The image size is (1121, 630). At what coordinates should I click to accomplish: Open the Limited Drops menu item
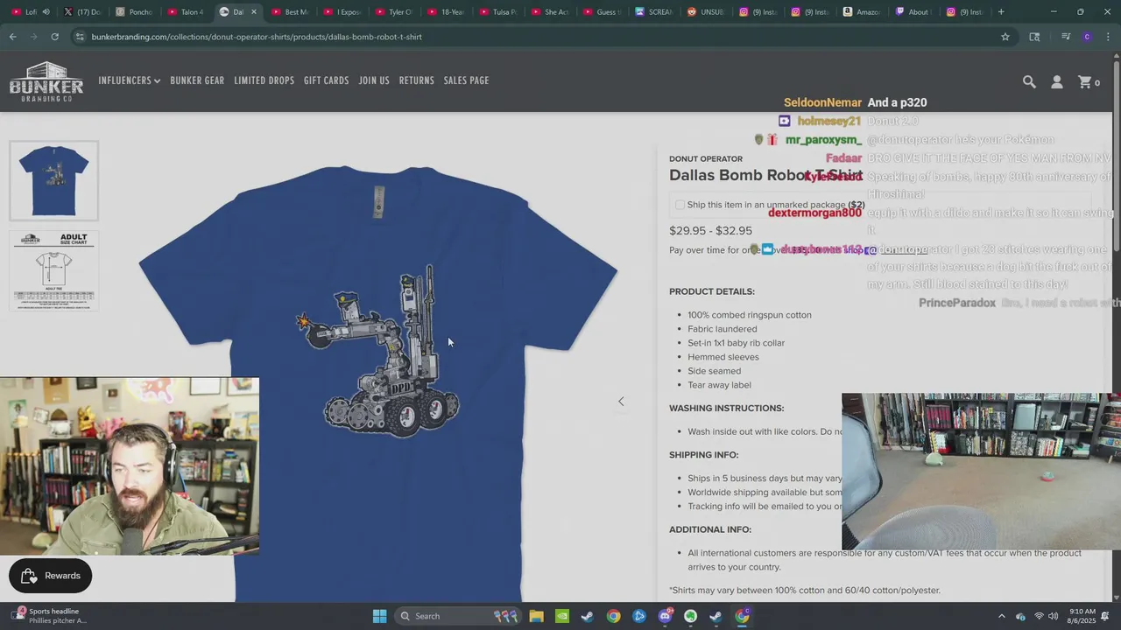point(264,80)
